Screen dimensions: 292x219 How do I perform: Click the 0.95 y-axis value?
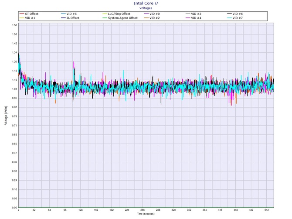click(x=14, y=98)
